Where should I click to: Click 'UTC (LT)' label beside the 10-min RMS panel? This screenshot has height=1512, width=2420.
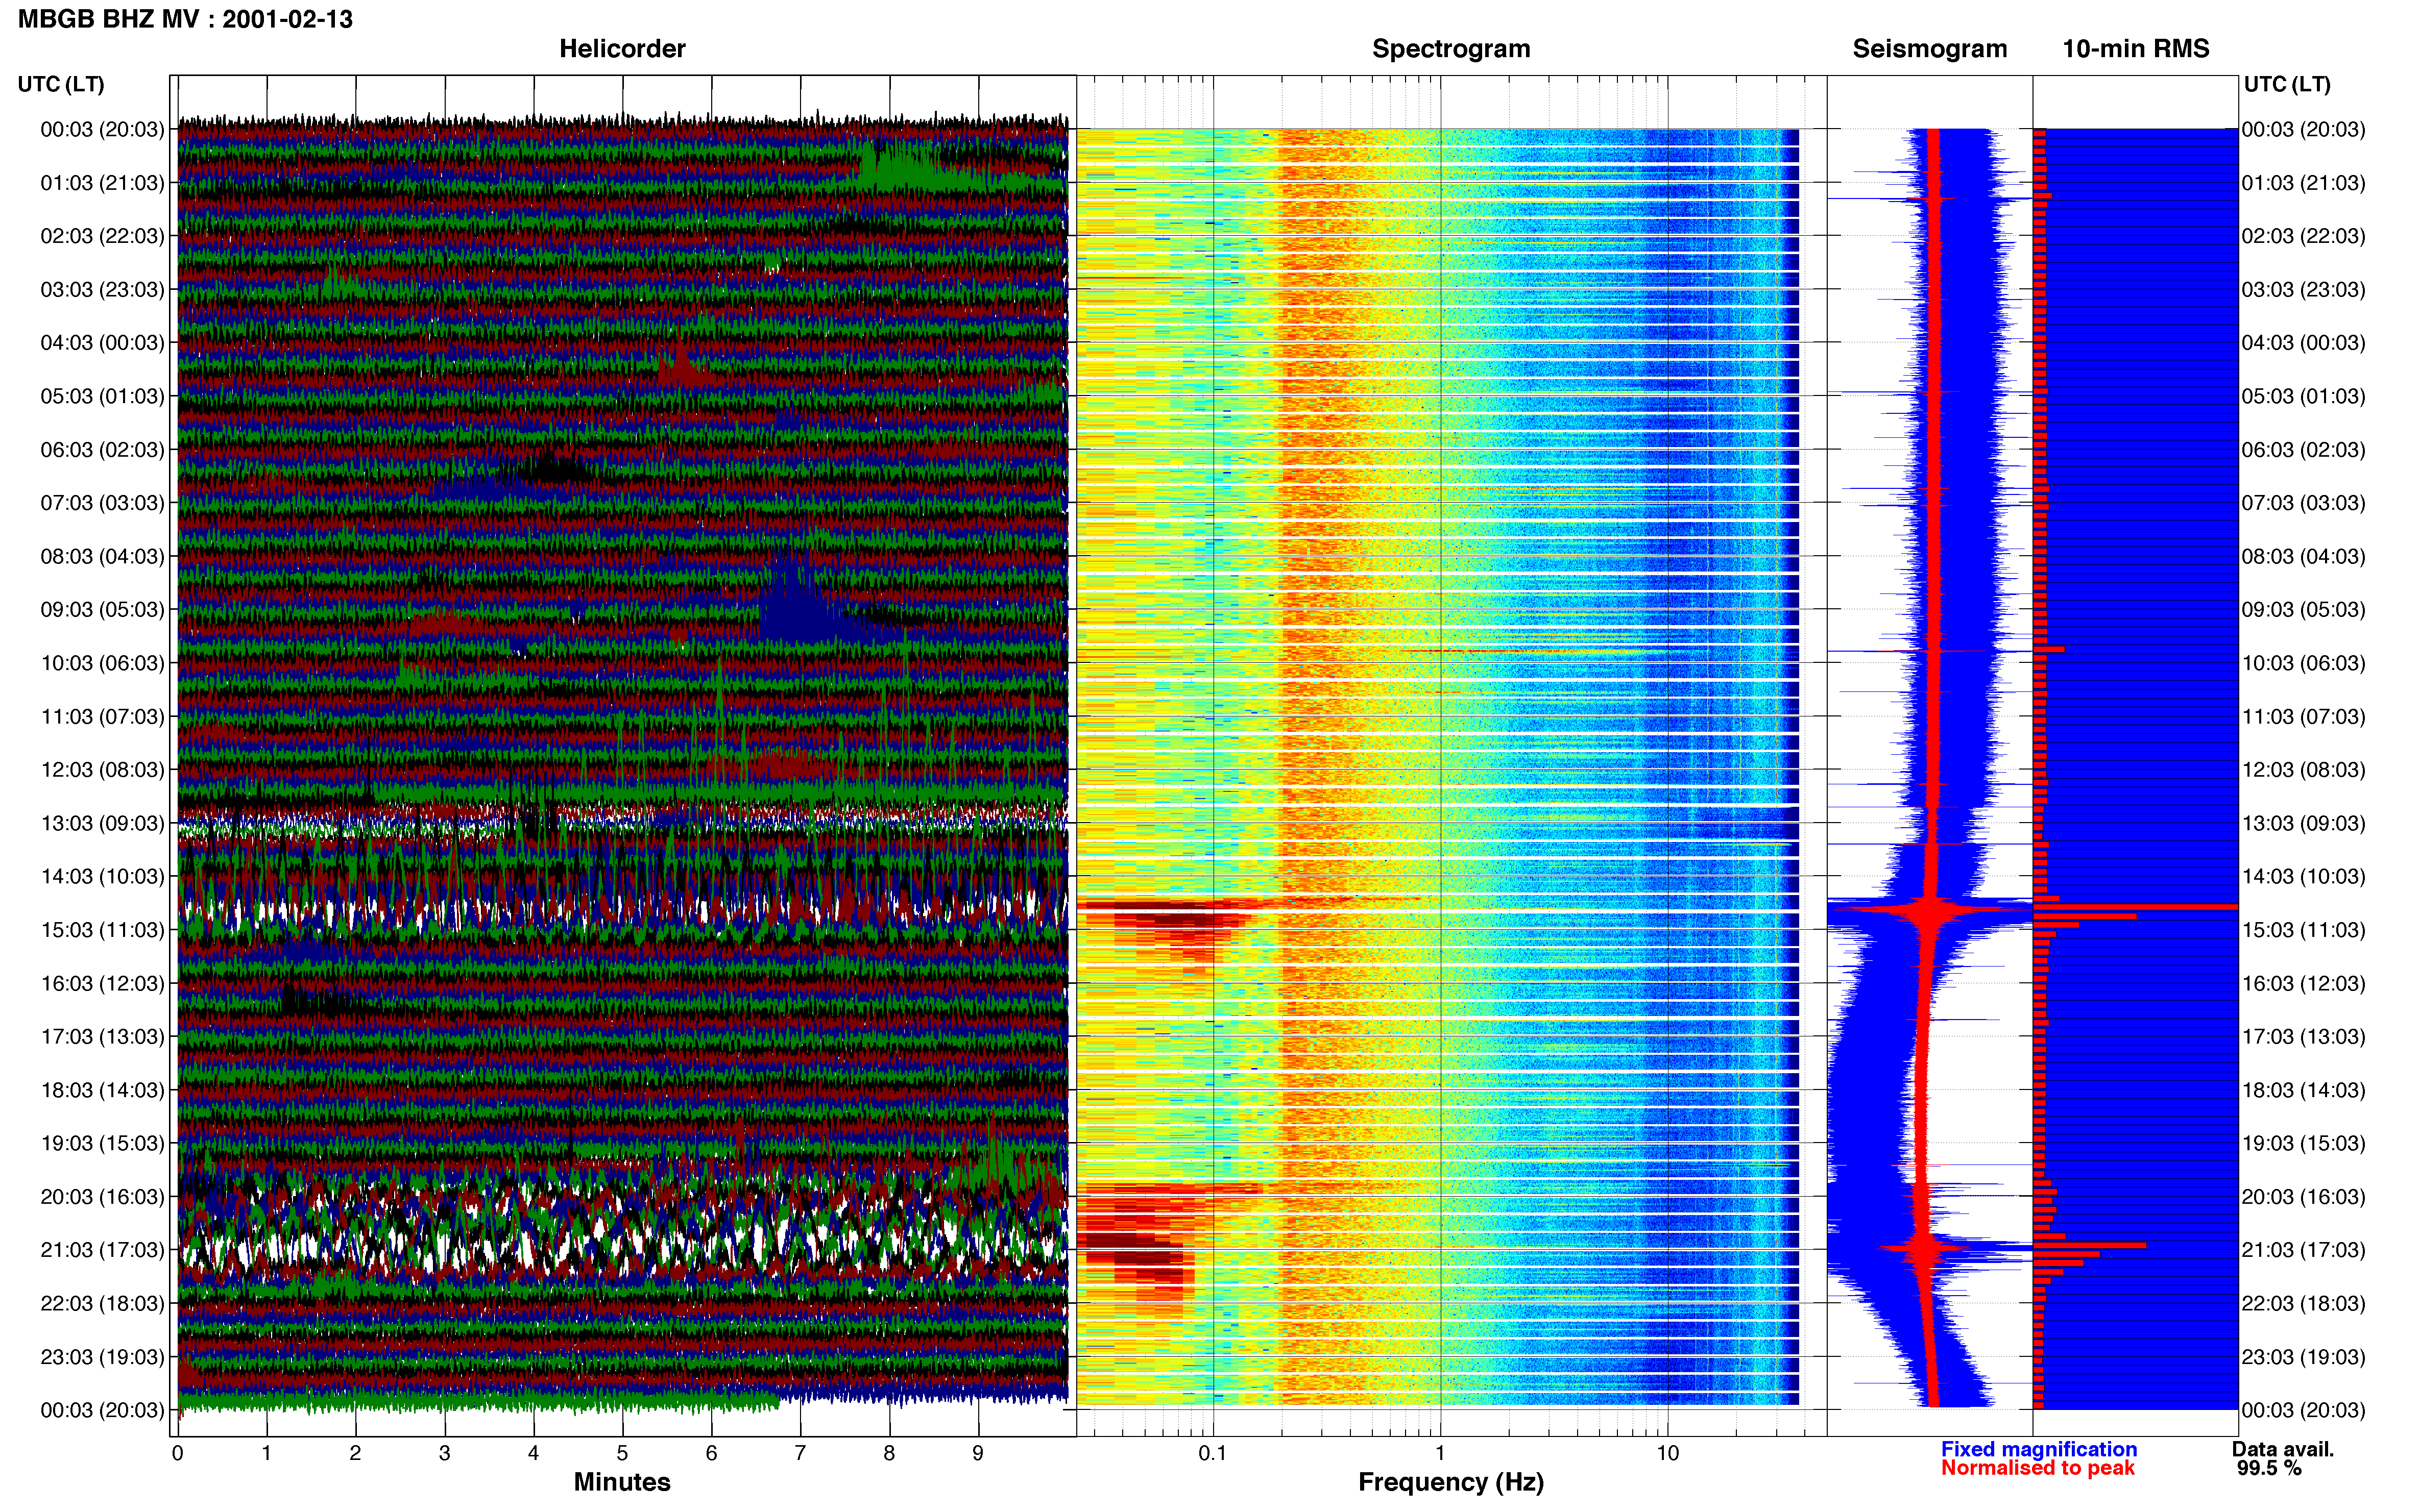[x=2287, y=84]
